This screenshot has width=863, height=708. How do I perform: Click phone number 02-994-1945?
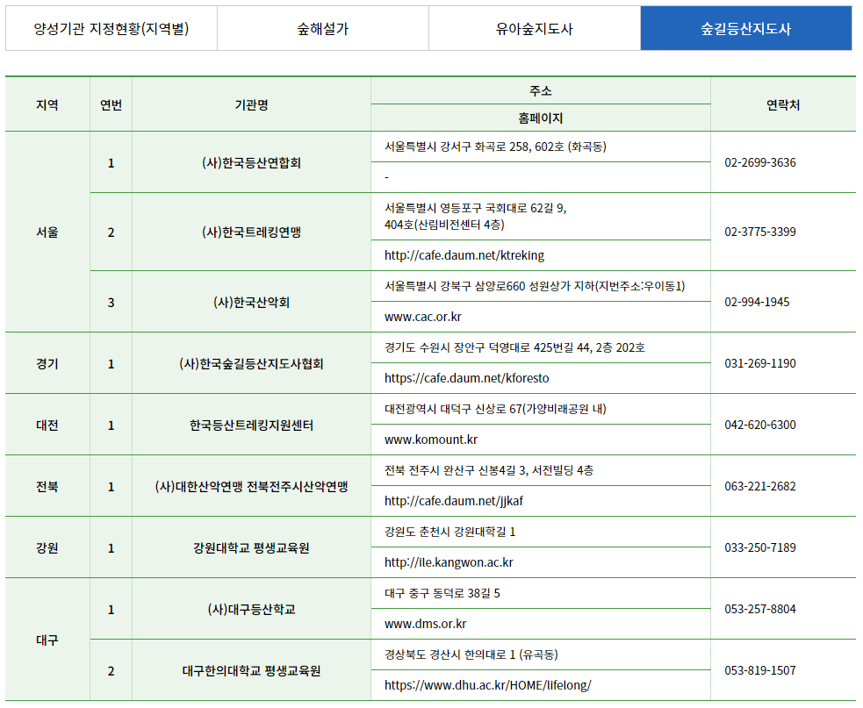(757, 302)
